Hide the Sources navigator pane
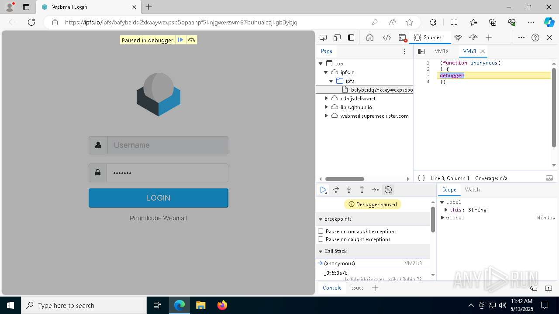Viewport: 559px width, 314px height. [x=421, y=51]
